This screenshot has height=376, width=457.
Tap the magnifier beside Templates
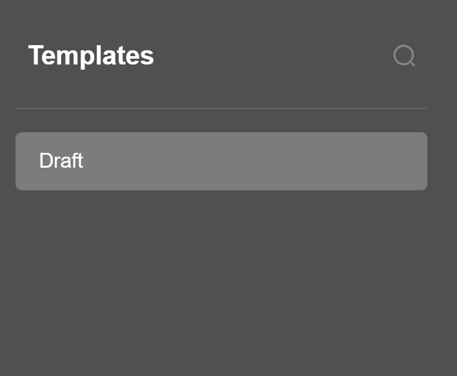tap(404, 56)
